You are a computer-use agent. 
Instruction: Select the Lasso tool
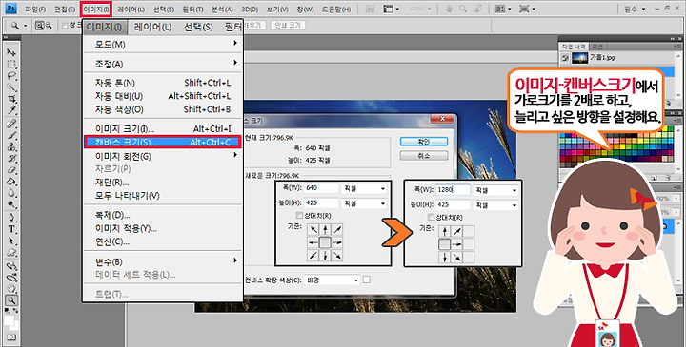pos(11,76)
